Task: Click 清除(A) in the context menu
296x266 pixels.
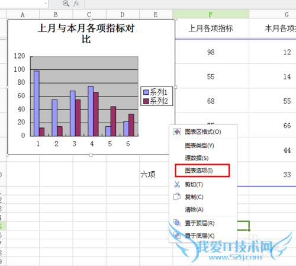Action: tap(203, 209)
